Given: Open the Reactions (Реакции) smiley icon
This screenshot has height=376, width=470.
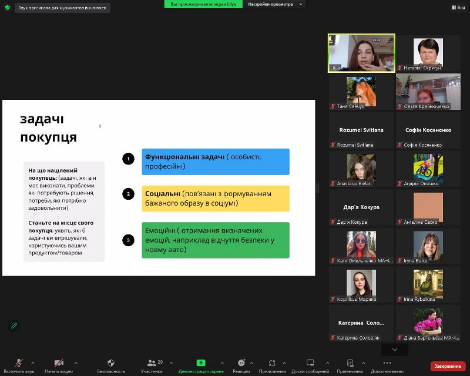Looking at the screenshot, I should click(241, 363).
